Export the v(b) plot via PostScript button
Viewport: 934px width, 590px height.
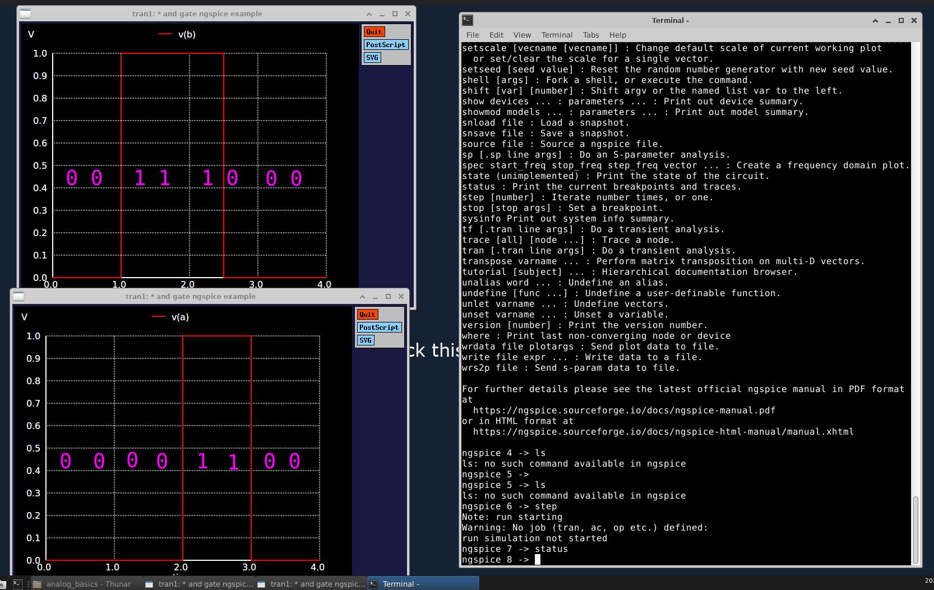385,45
